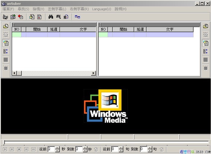The height and width of the screenshot is (154, 211).
Task: Click the 開始 column header in right subtitle table
Action: coord(123,29)
